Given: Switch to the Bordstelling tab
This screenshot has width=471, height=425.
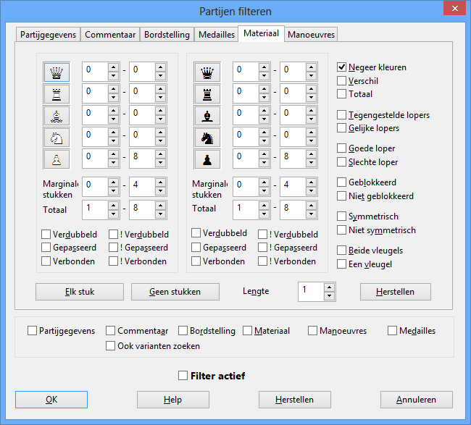Looking at the screenshot, I should 167,35.
